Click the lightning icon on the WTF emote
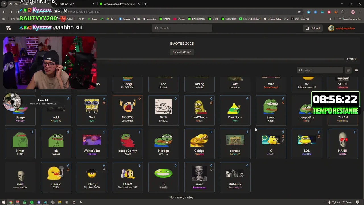The width and height of the screenshot is (364, 205). pyautogui.click(x=175, y=99)
